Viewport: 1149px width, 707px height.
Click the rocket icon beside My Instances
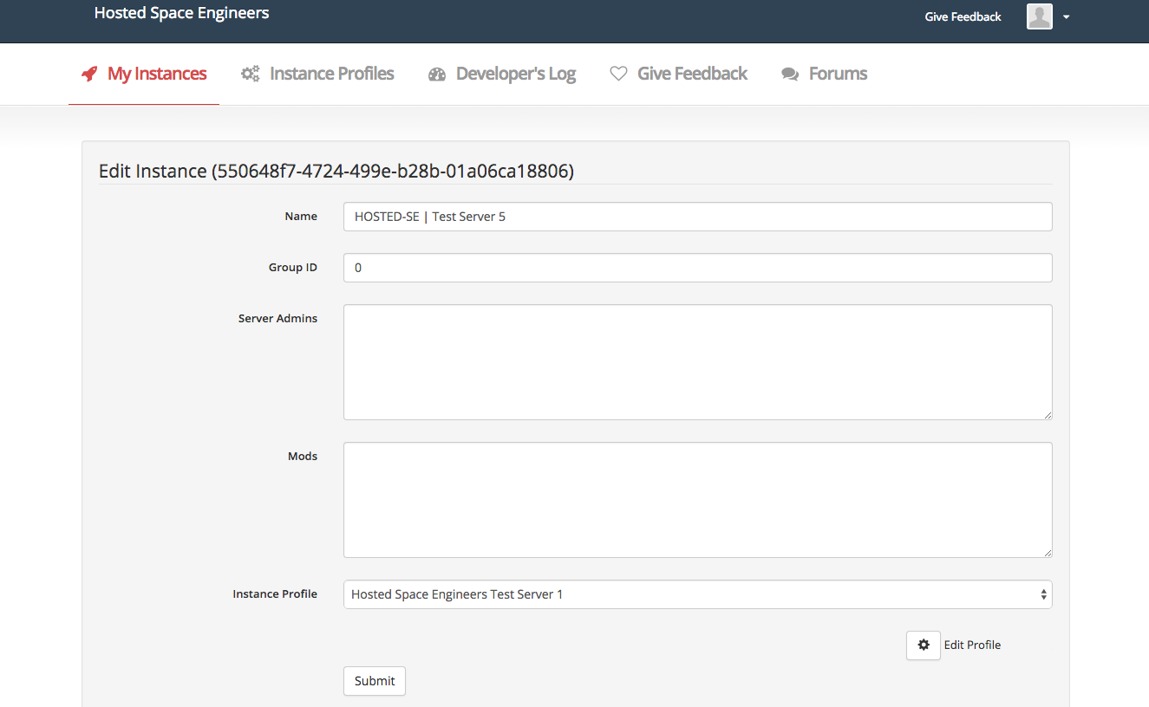point(89,75)
